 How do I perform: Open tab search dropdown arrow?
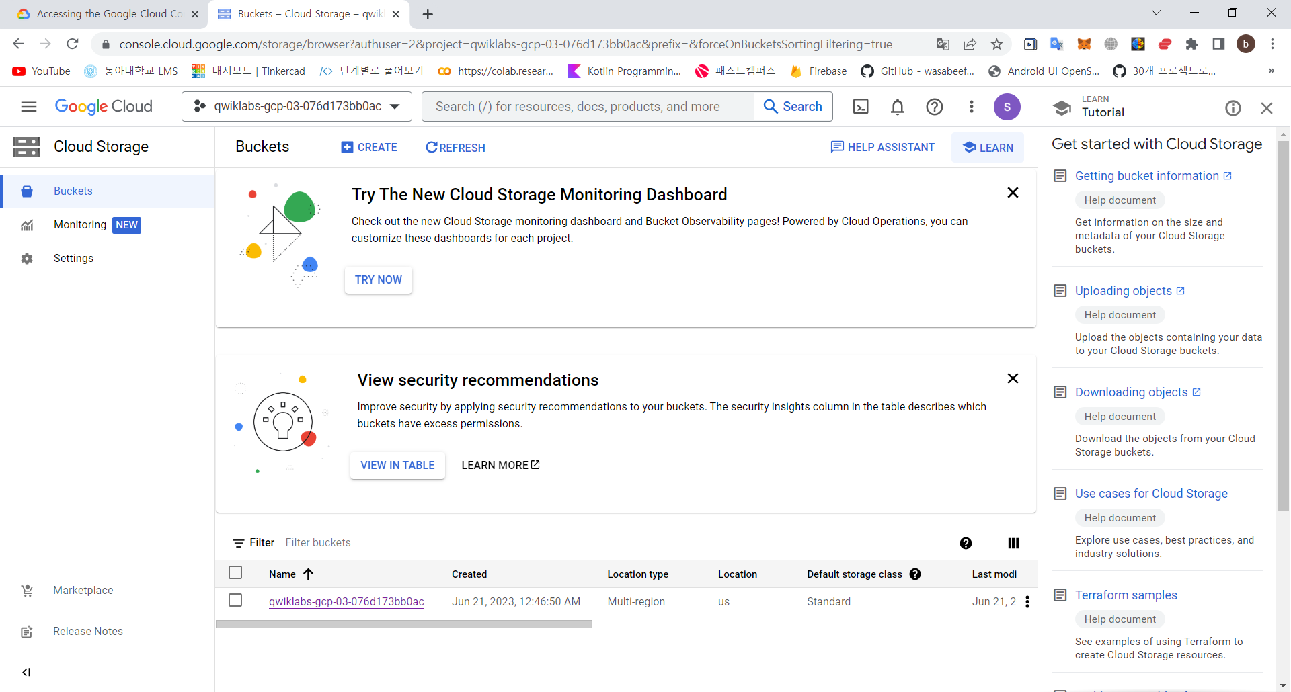1156,13
